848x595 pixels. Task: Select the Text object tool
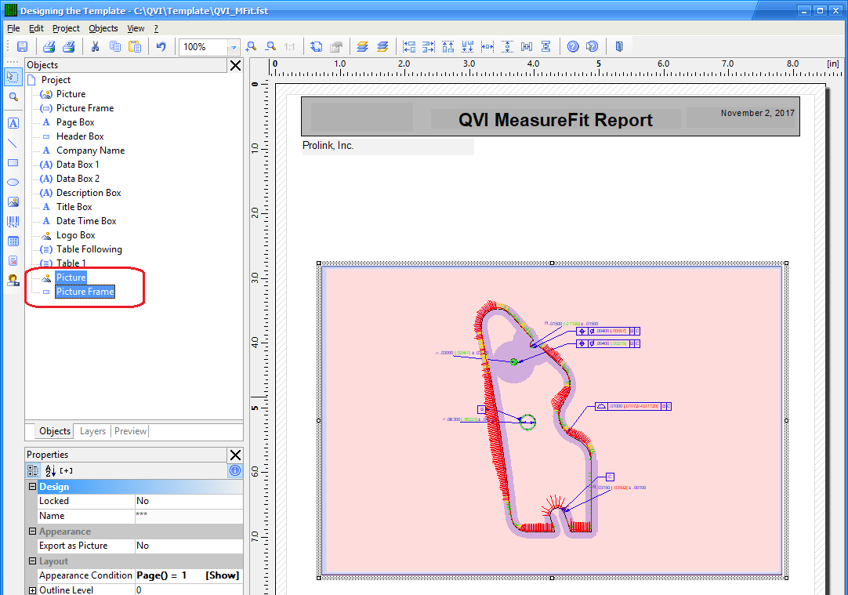(13, 123)
